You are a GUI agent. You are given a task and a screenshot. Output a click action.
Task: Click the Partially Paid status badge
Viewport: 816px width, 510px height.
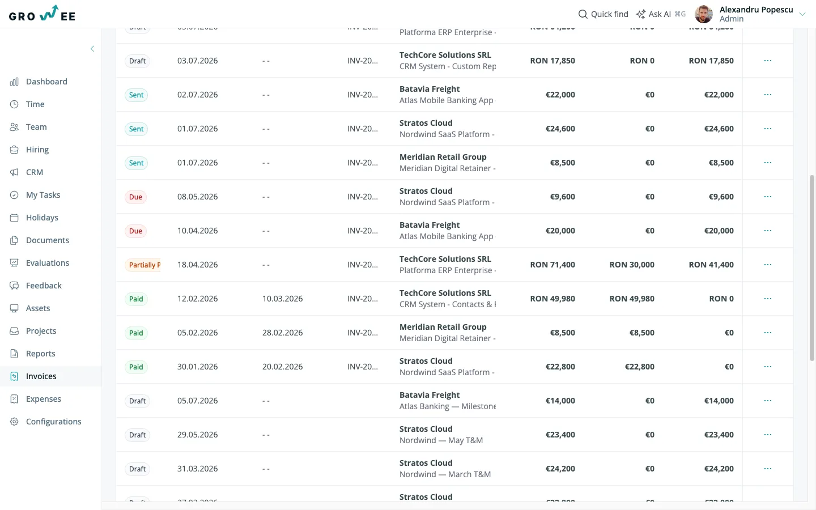143,265
